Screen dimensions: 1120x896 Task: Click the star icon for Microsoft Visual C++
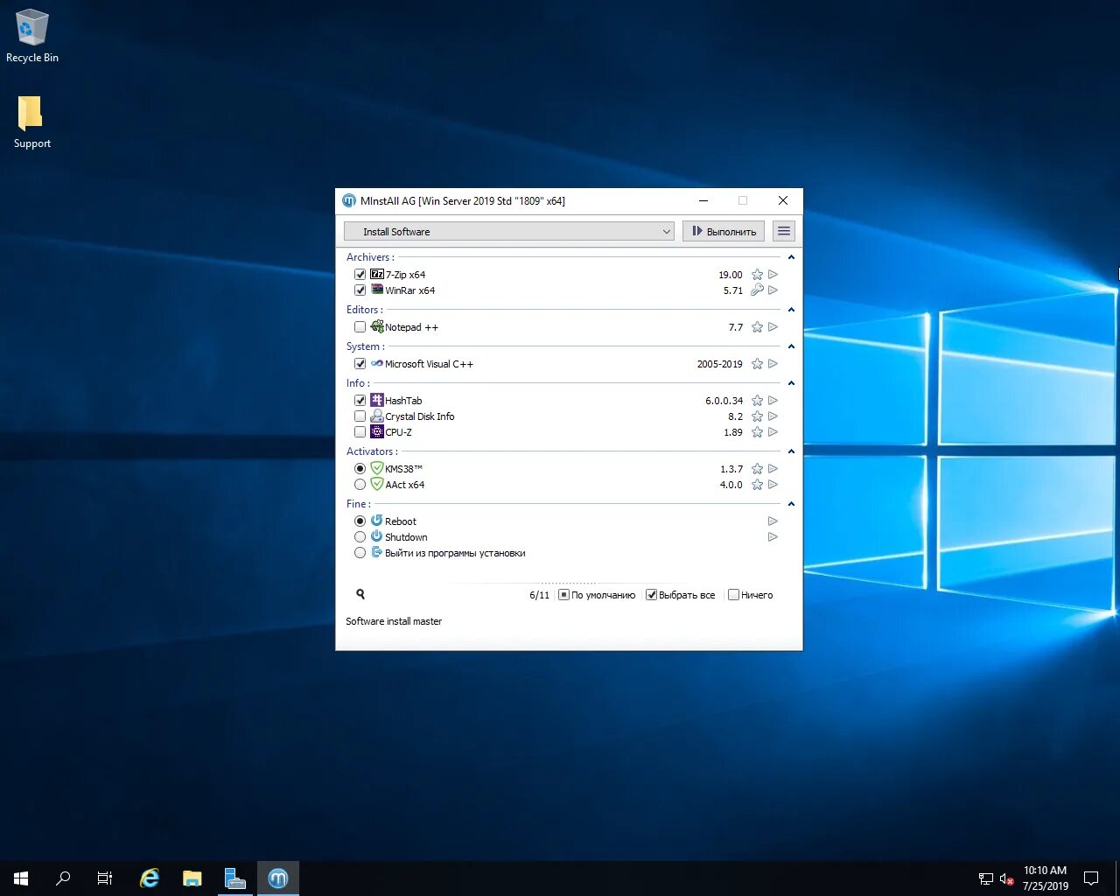757,364
